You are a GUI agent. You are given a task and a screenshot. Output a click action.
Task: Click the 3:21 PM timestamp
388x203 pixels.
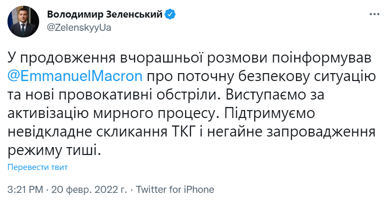[x=25, y=190]
